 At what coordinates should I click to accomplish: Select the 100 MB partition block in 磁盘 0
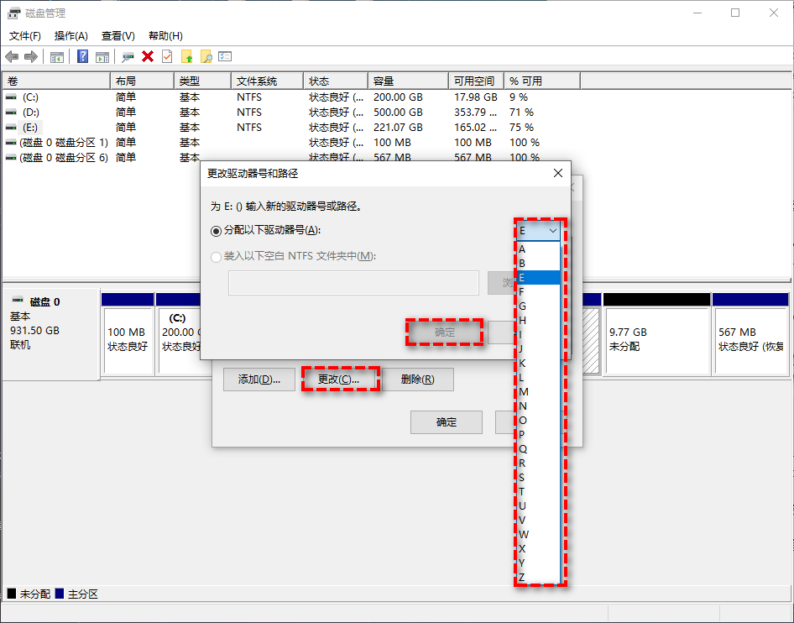click(128, 334)
